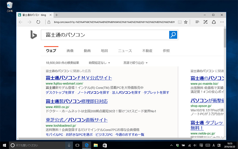Refresh the current page
Screen dimensions: 238x149
tap(38, 22)
